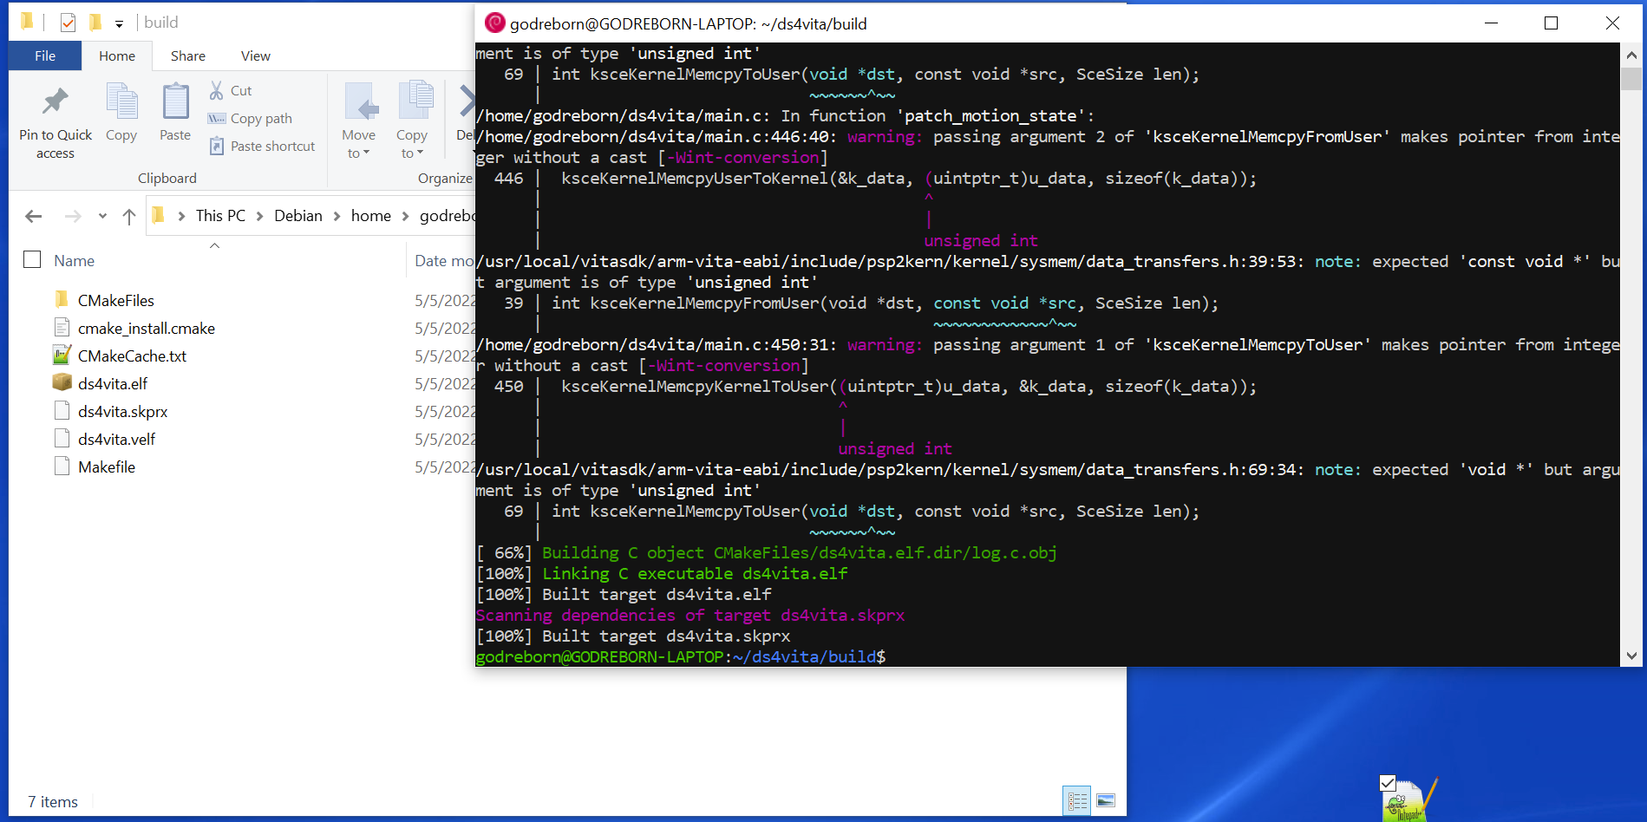Click the Properties checkmark quick-access icon

tap(68, 23)
